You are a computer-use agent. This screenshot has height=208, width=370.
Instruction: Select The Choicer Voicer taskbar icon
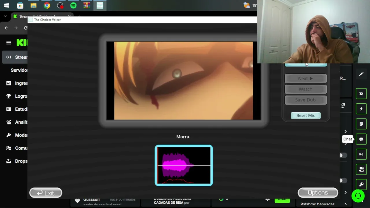100,5
